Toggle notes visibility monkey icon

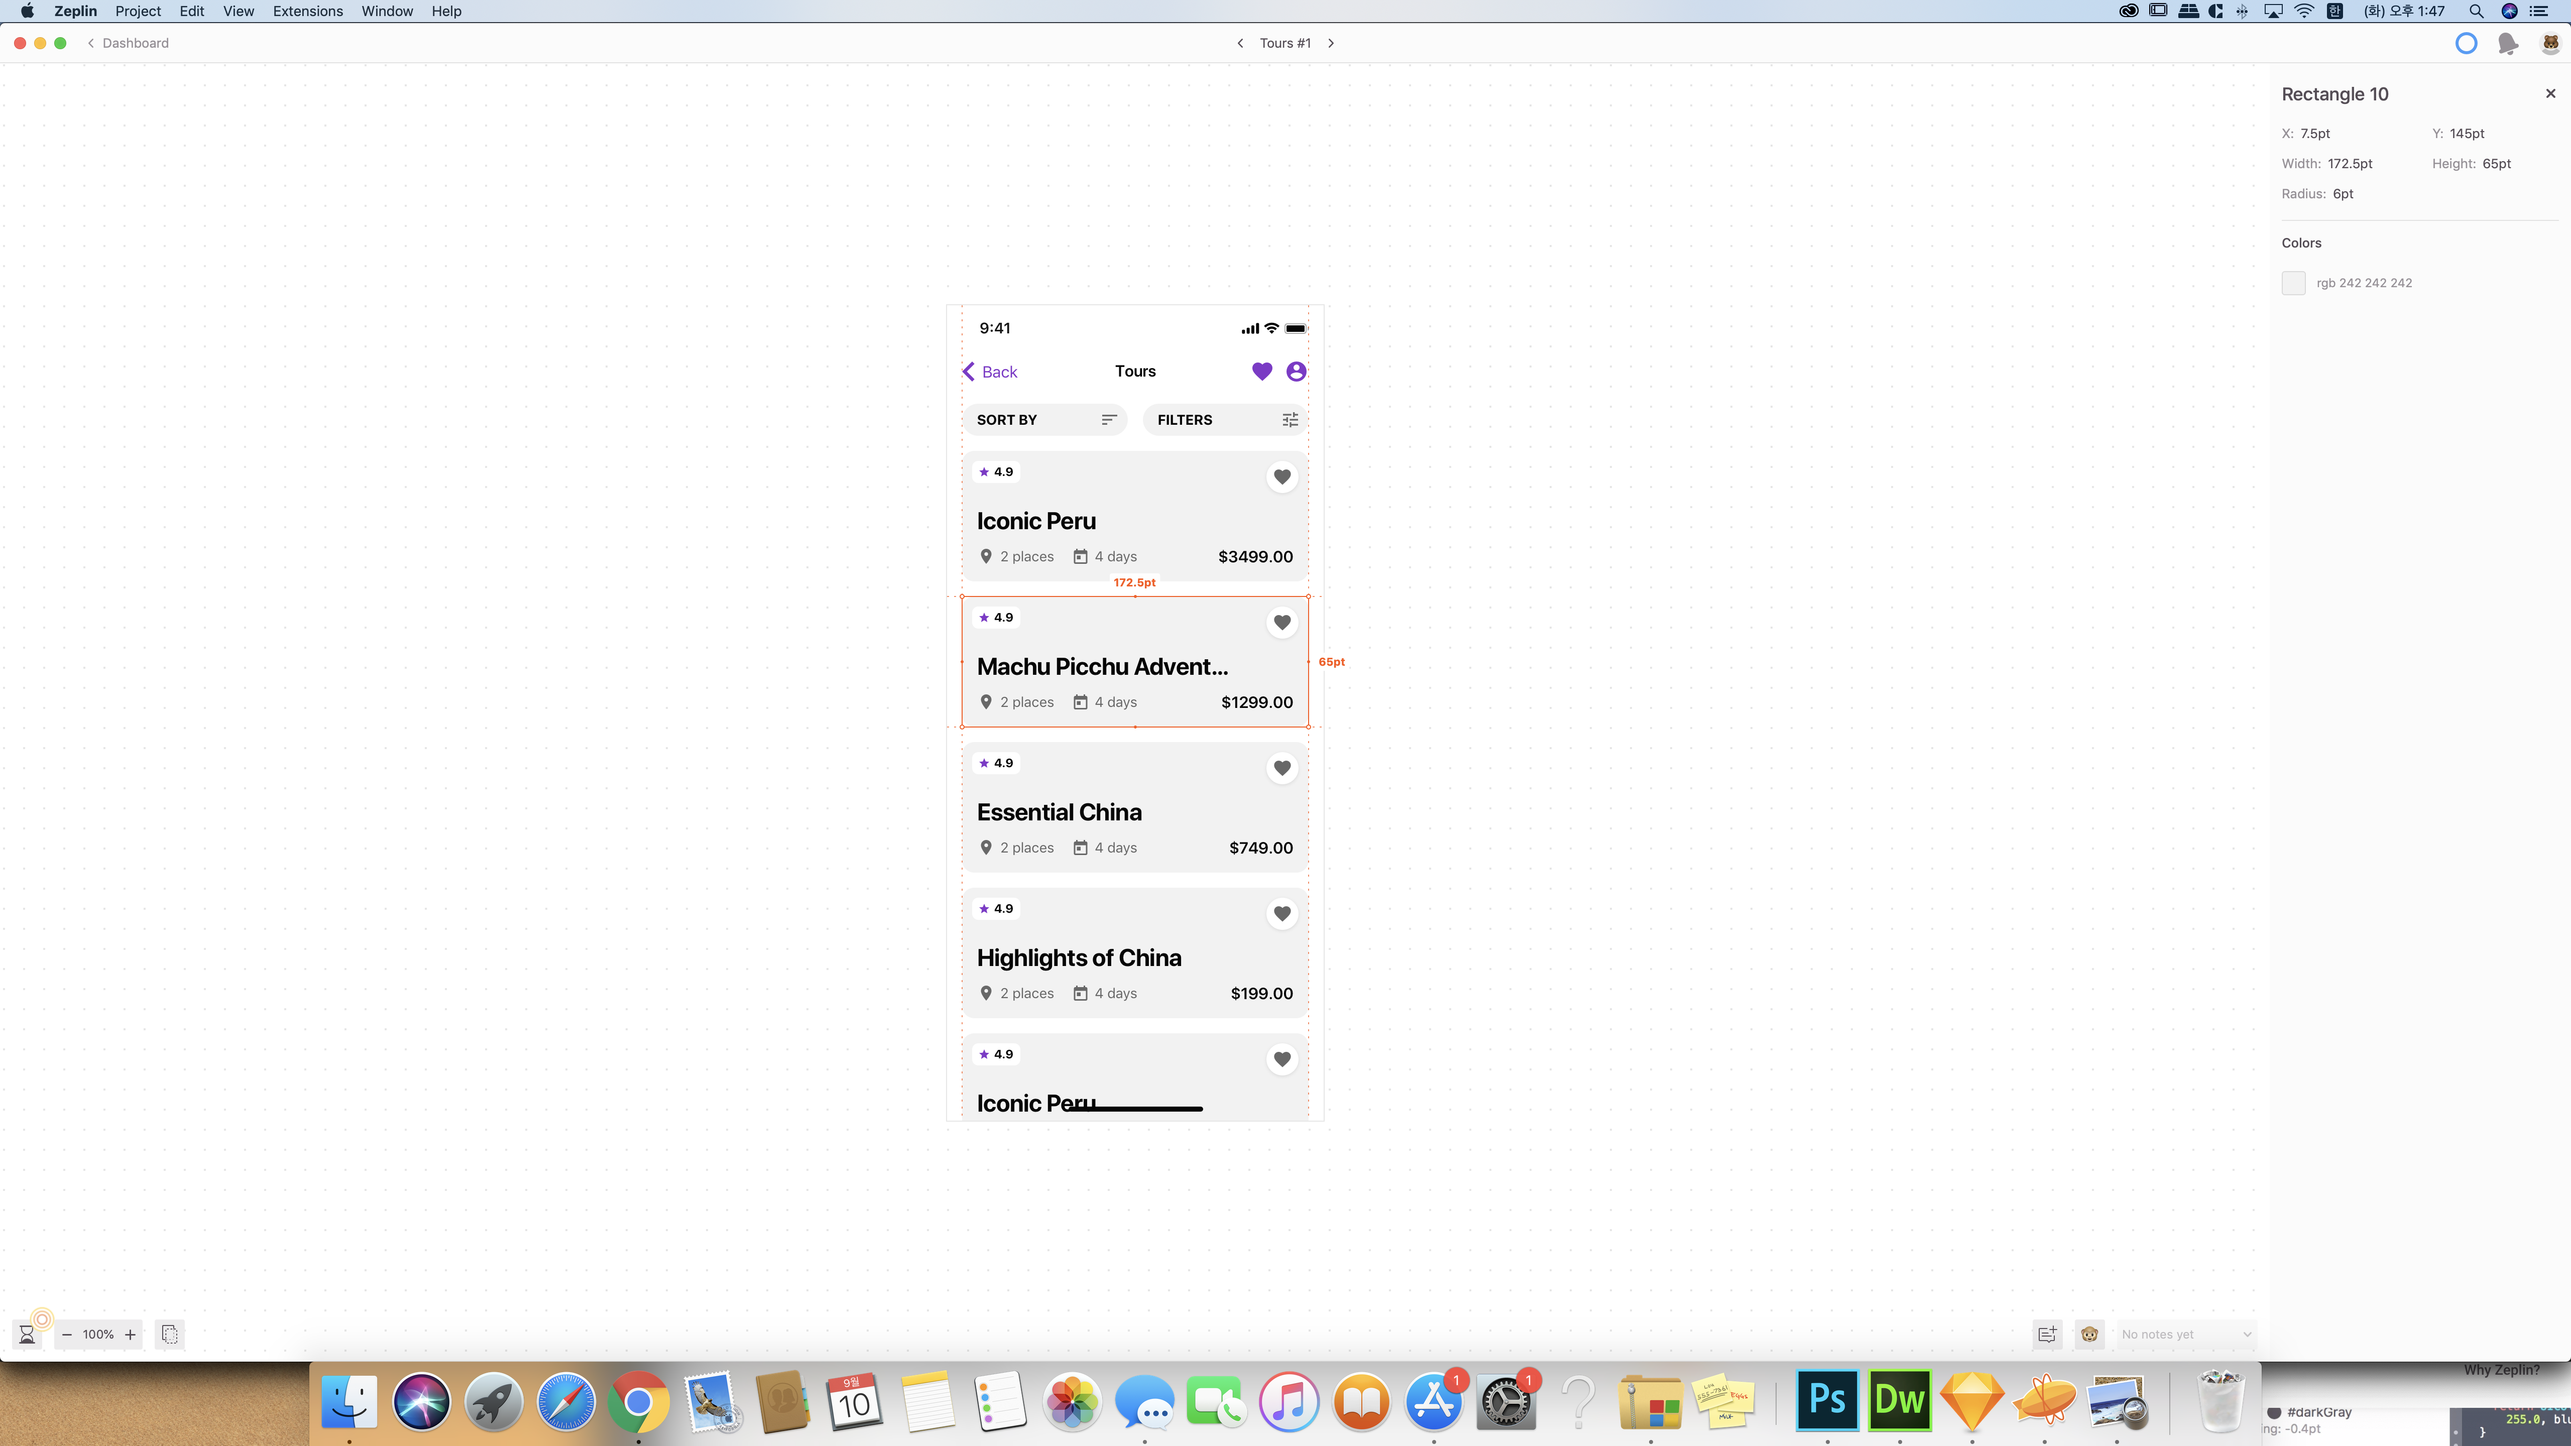(2089, 1334)
